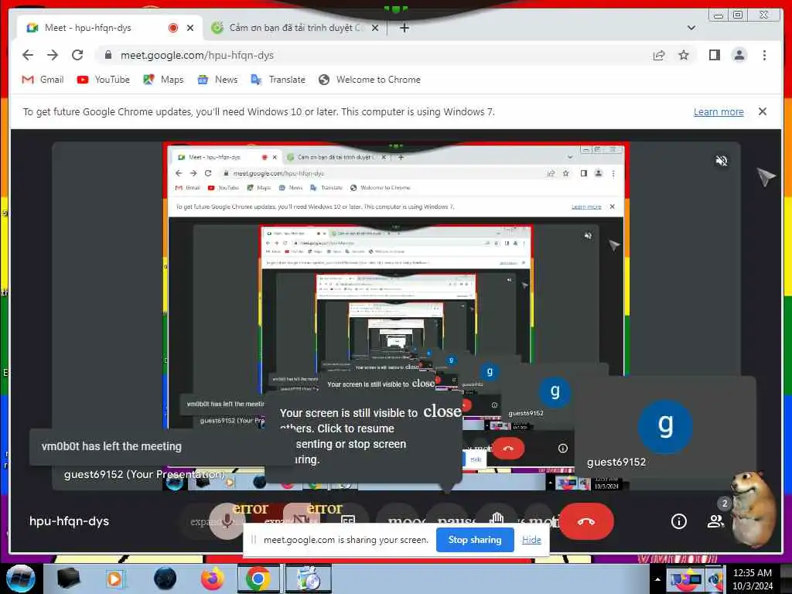Open the Chrome profile avatar
This screenshot has height=594, width=792.
click(739, 55)
